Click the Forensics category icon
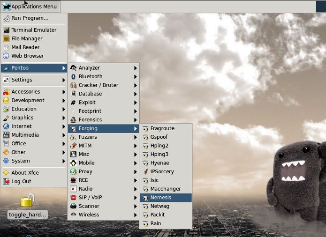The image size is (326, 237). click(x=73, y=120)
